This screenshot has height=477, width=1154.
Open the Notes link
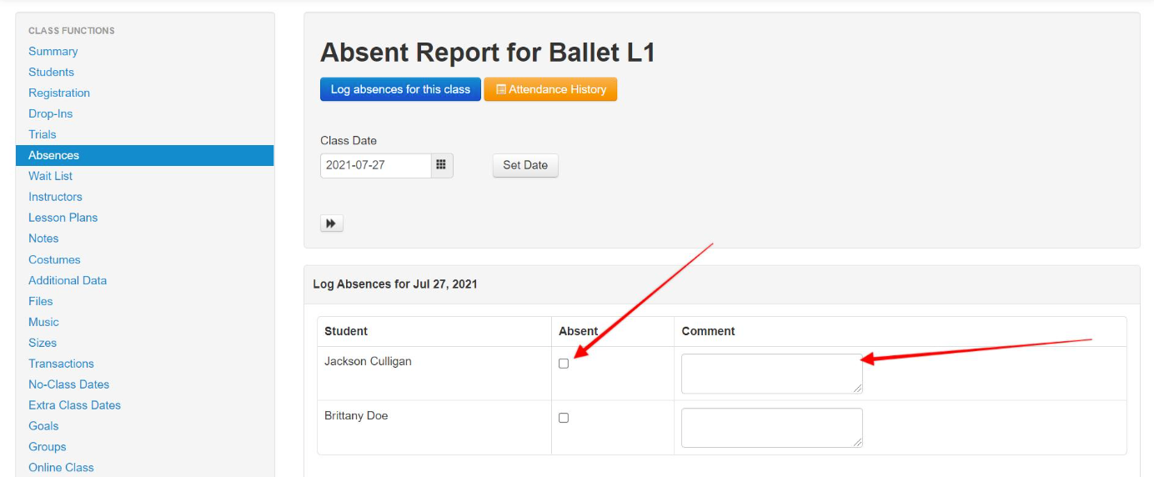(43, 239)
